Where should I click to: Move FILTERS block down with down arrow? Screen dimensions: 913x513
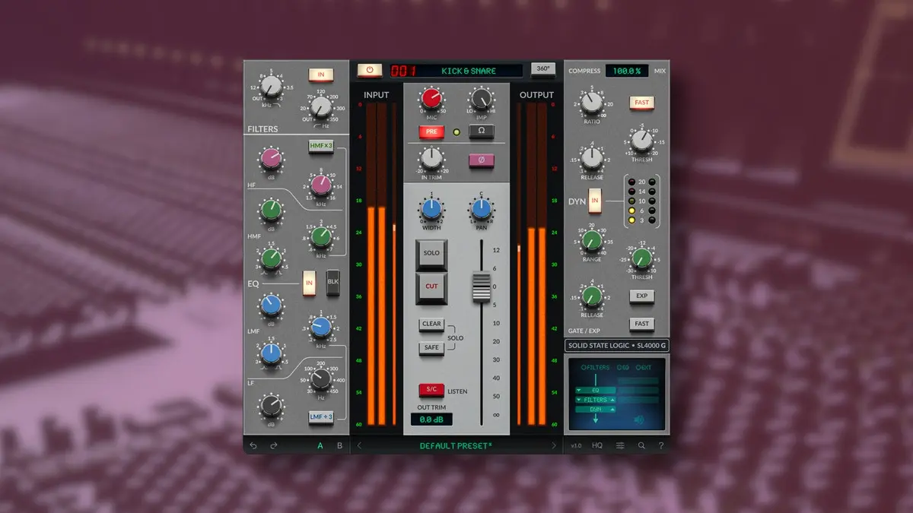point(580,400)
